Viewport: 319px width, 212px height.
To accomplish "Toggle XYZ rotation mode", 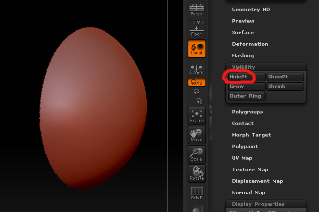I will [x=196, y=83].
